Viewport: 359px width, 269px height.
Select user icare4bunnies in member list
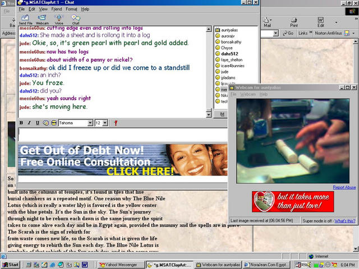click(x=230, y=66)
